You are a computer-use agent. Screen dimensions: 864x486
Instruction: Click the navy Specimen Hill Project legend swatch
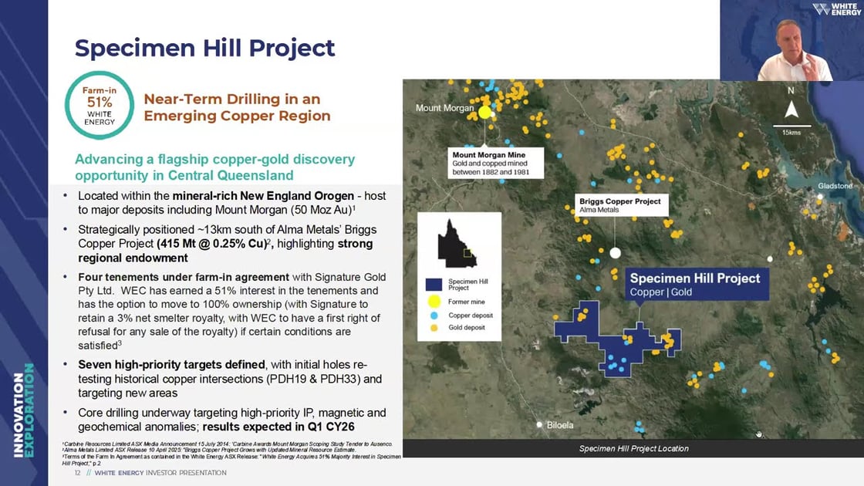tap(434, 283)
